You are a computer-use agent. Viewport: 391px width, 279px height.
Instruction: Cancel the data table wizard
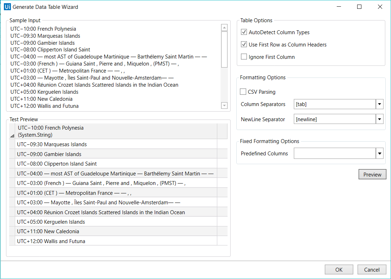pyautogui.click(x=372, y=269)
